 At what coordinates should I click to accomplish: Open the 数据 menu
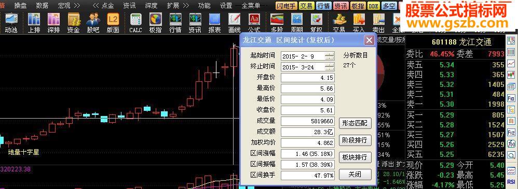click(42, 6)
